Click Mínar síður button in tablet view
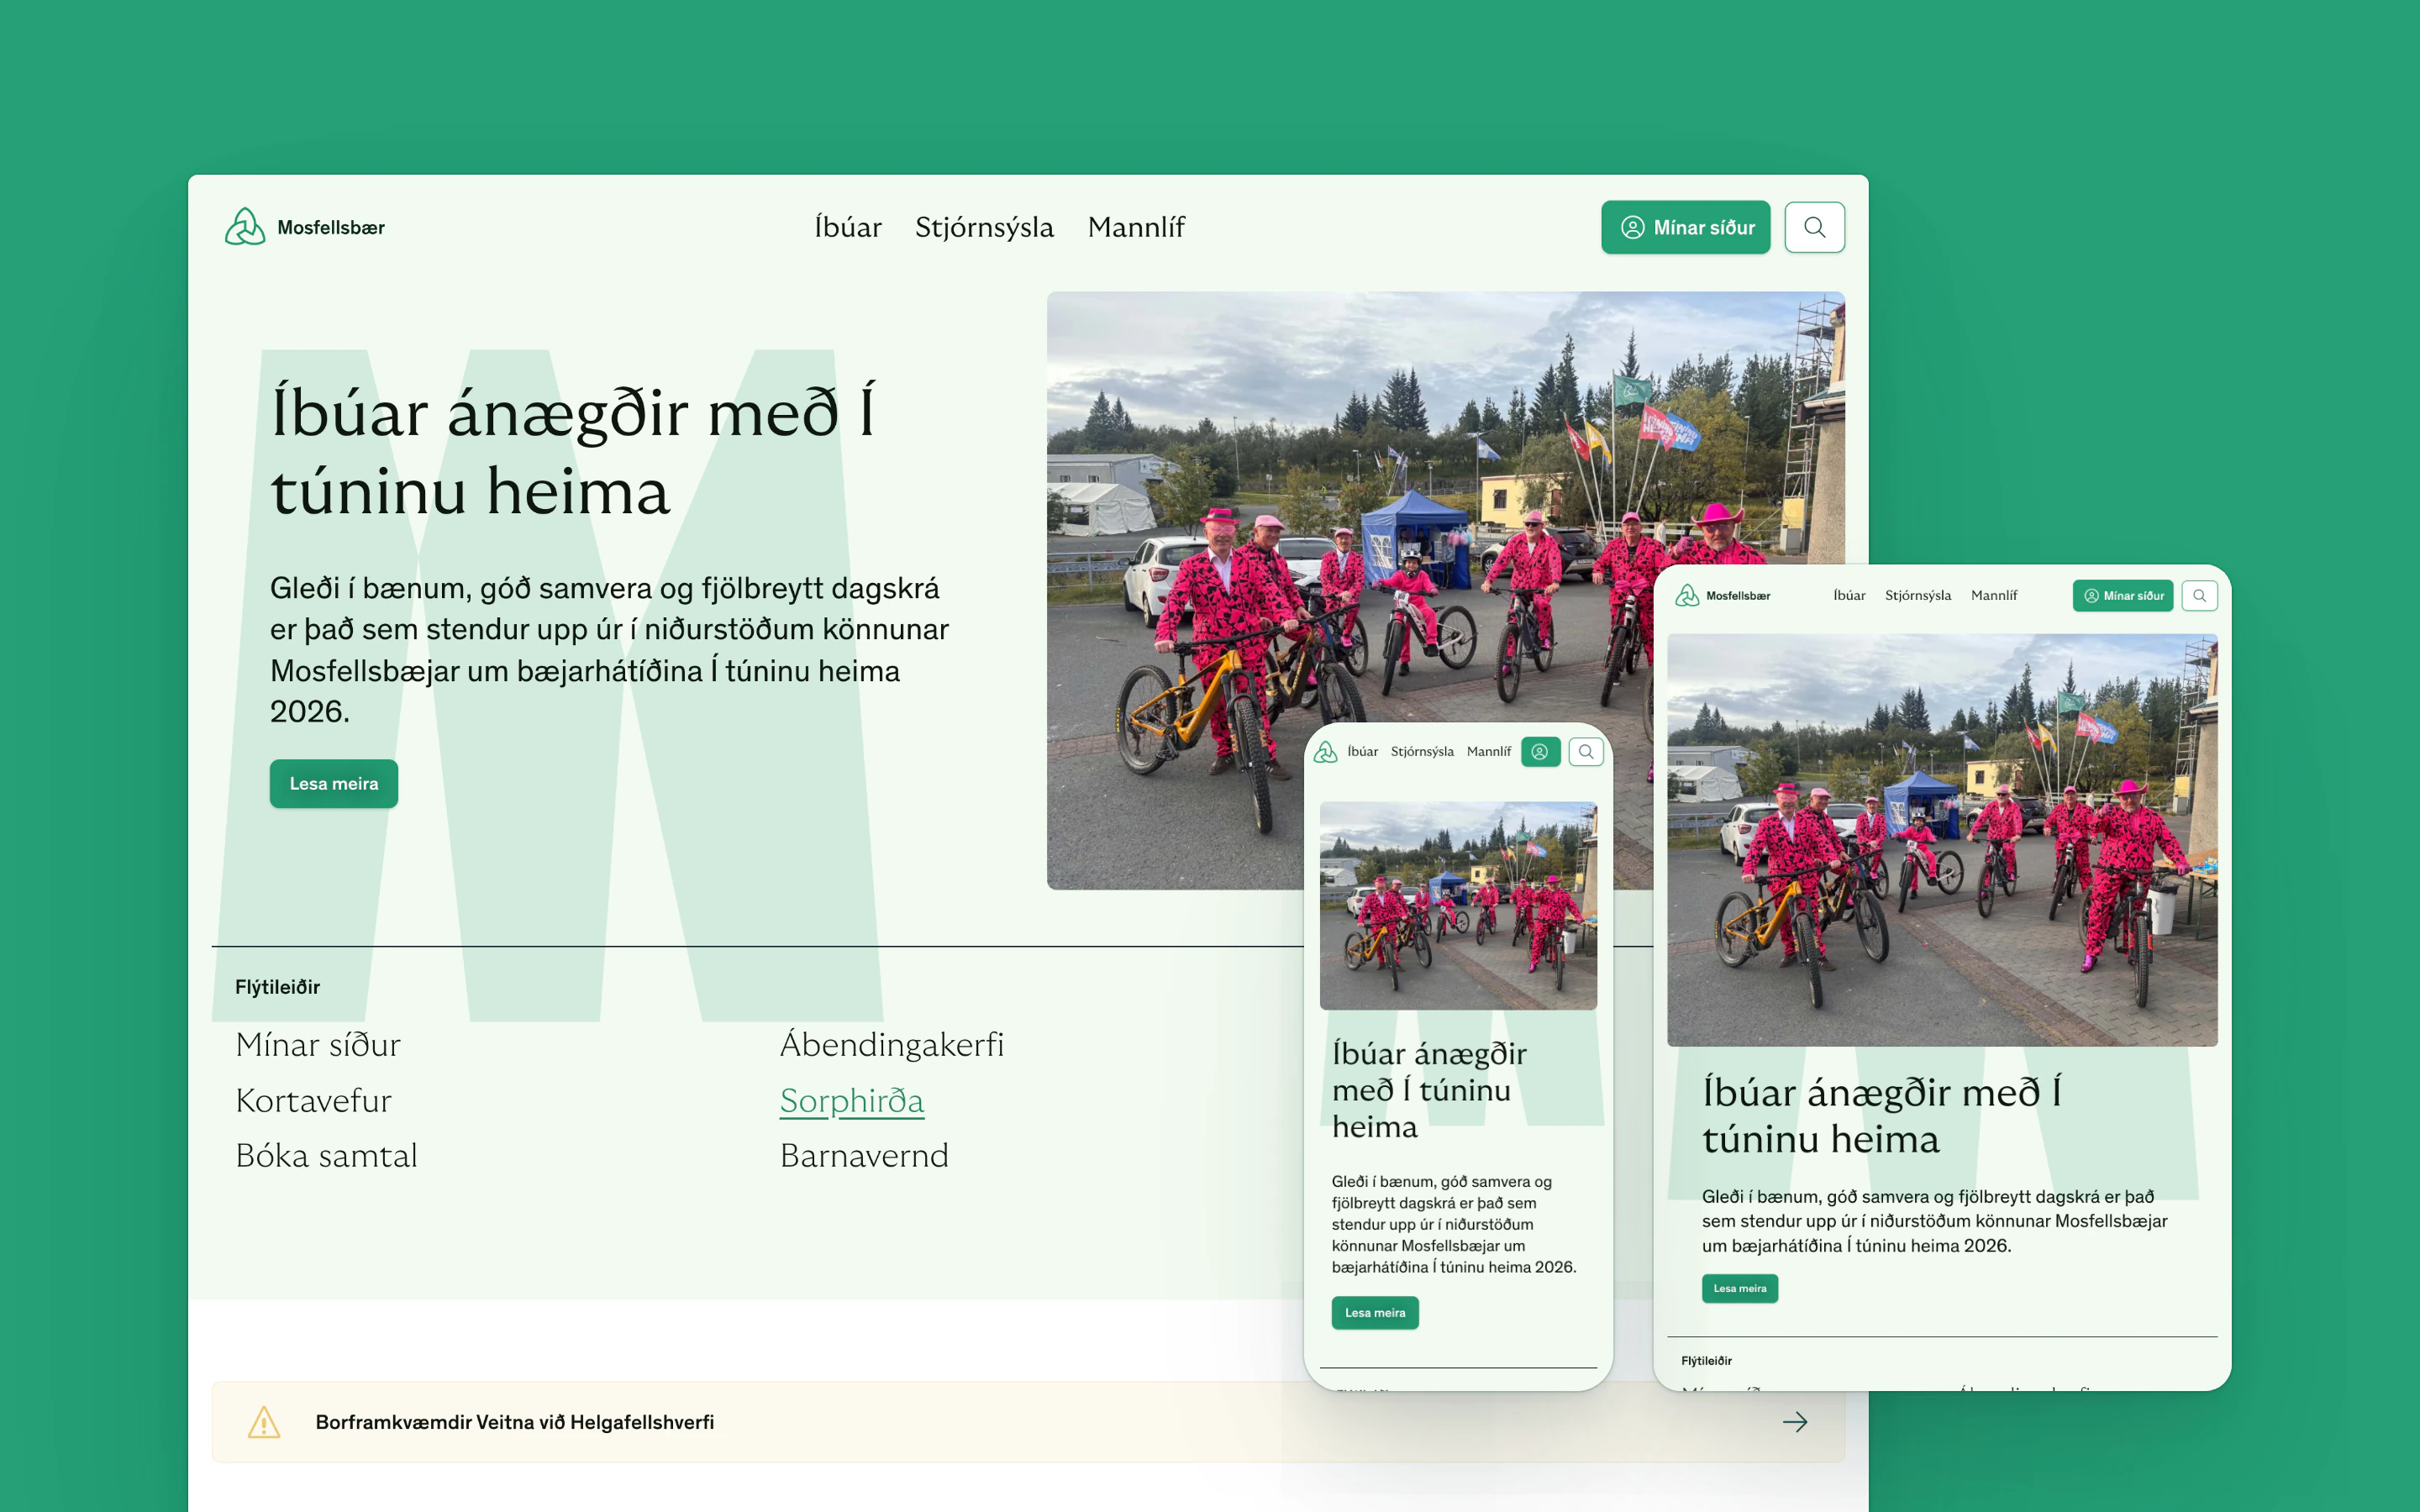Screen dimensions: 2420x1512 click(x=2122, y=596)
